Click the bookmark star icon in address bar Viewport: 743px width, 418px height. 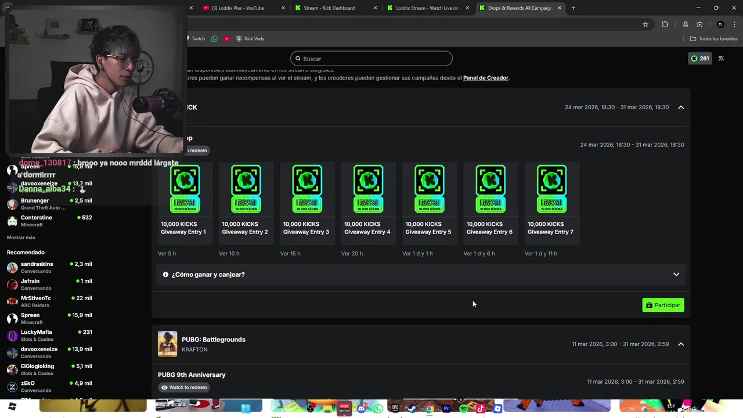645,24
